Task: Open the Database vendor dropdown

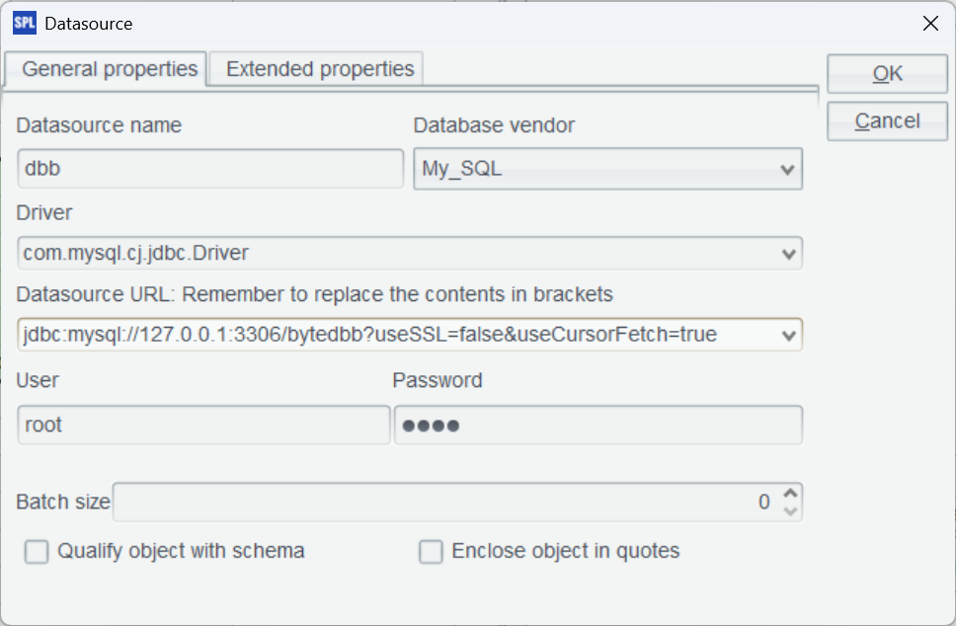Action: pos(787,170)
